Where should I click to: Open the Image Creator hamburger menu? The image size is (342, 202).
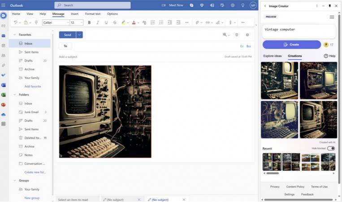tap(332, 17)
